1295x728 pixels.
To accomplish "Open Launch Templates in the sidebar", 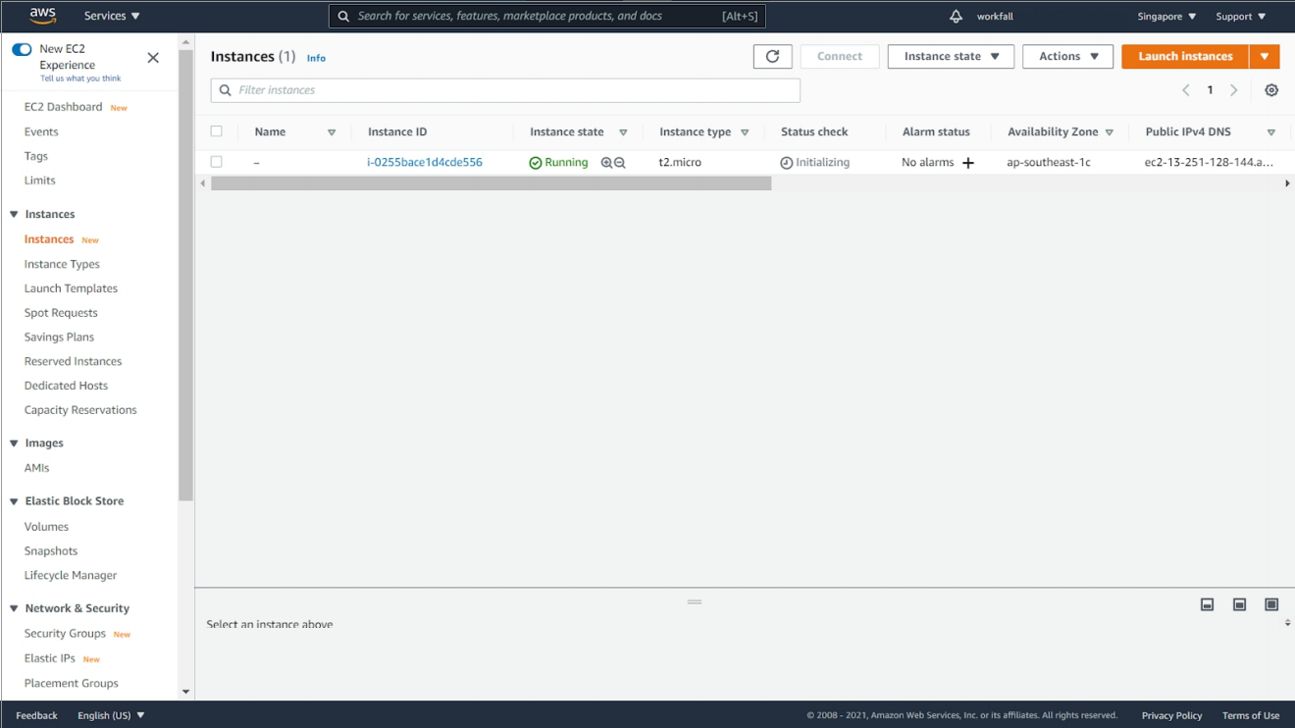I will click(x=71, y=288).
